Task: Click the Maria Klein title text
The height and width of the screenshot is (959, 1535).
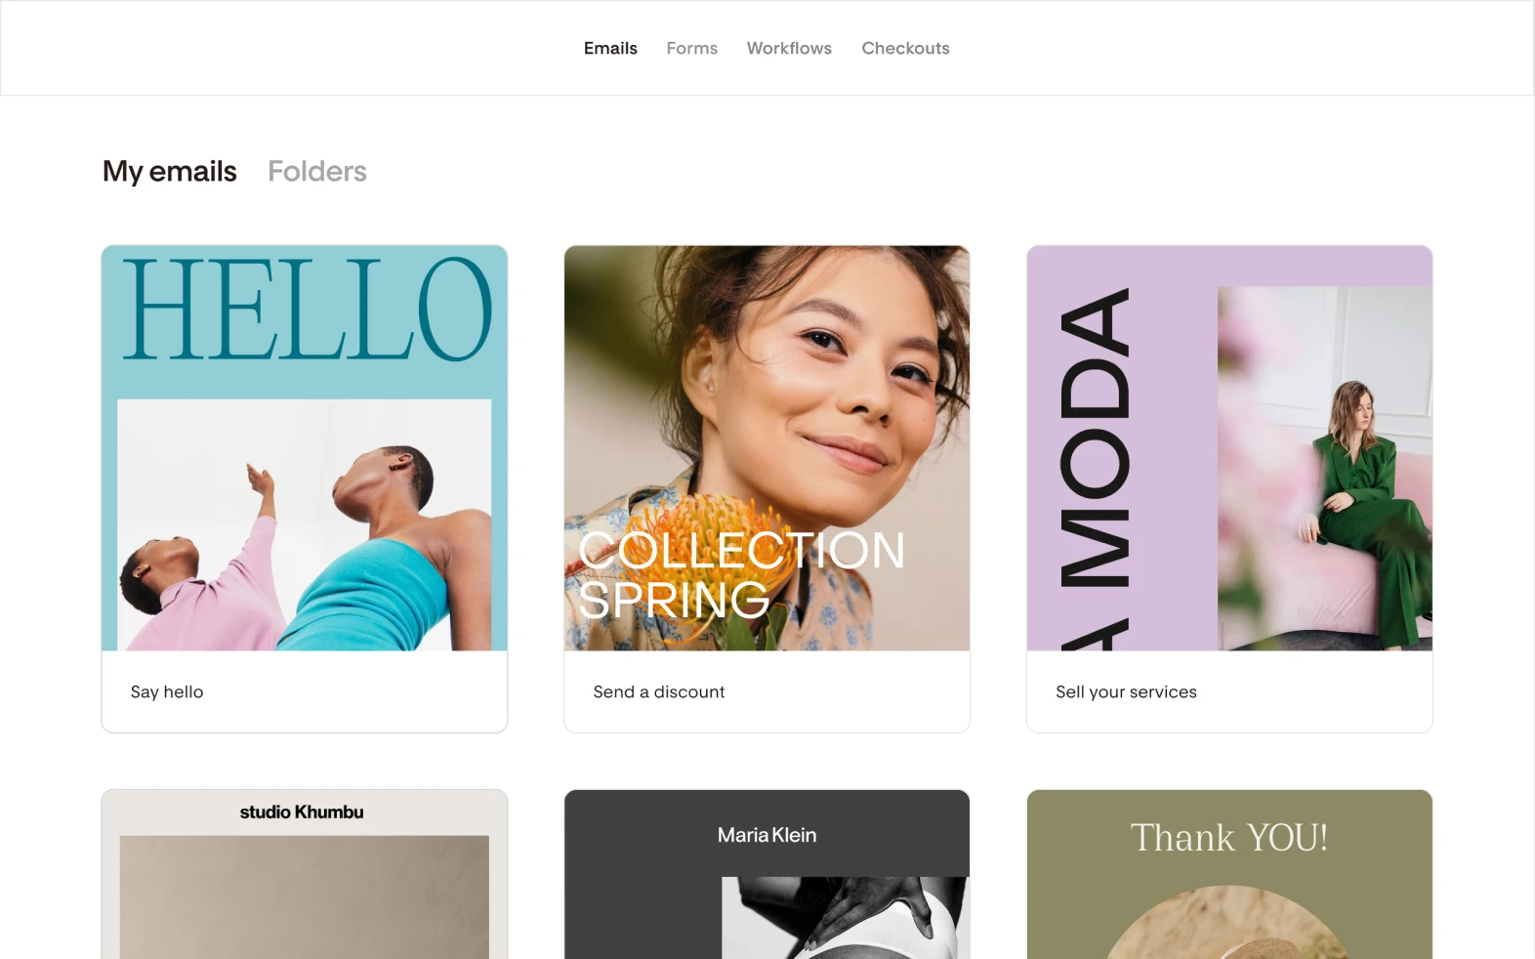Action: (x=767, y=835)
